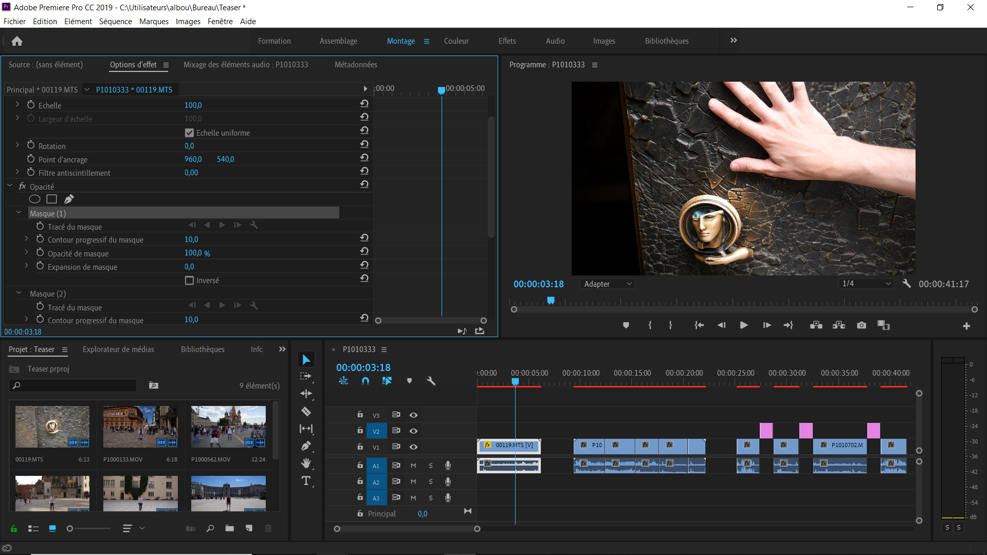The width and height of the screenshot is (987, 555).
Task: Mark In point in Program monitor
Action: point(650,325)
